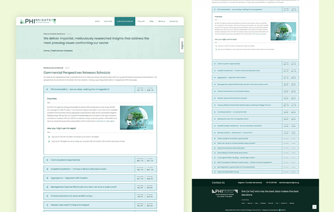Click the footer phone number
Screen dimensions: 334x212
click(x=271, y=183)
